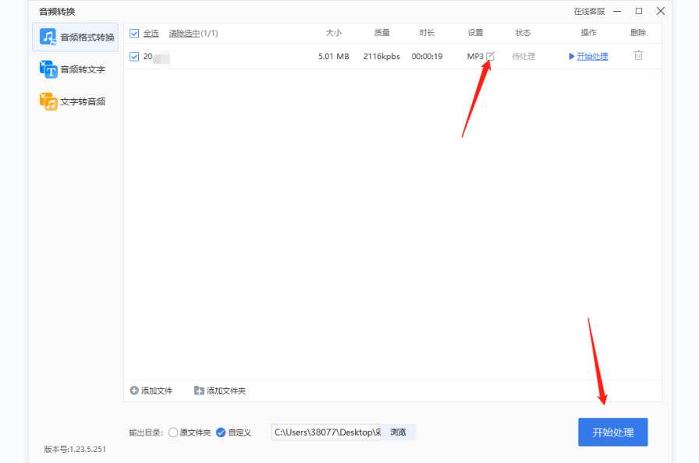Choose 原文件夹 as output directory
Screen dimensions: 699x463
[172, 431]
